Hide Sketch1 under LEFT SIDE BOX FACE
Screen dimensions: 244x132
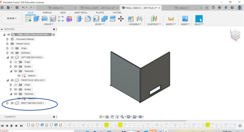coord(19,76)
